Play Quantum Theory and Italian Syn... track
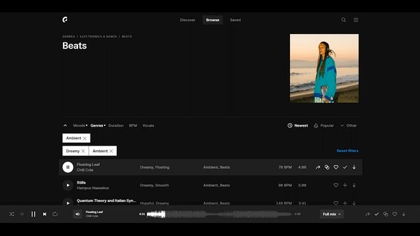The width and height of the screenshot is (420, 236). (x=68, y=203)
